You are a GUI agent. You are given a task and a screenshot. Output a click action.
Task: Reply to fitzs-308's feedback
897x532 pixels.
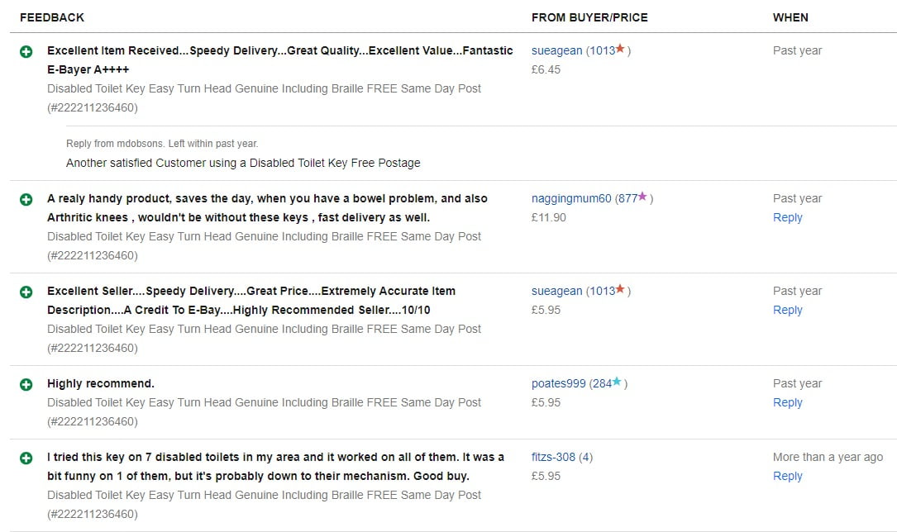[x=787, y=477]
